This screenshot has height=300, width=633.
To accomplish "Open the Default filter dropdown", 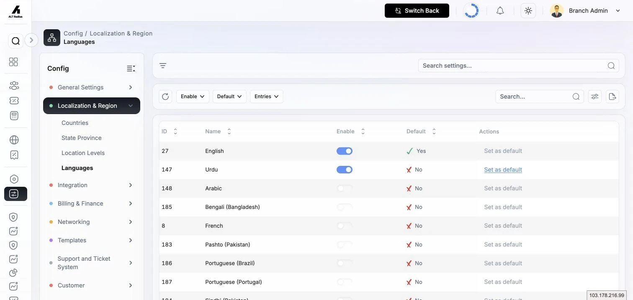I will click(x=229, y=97).
